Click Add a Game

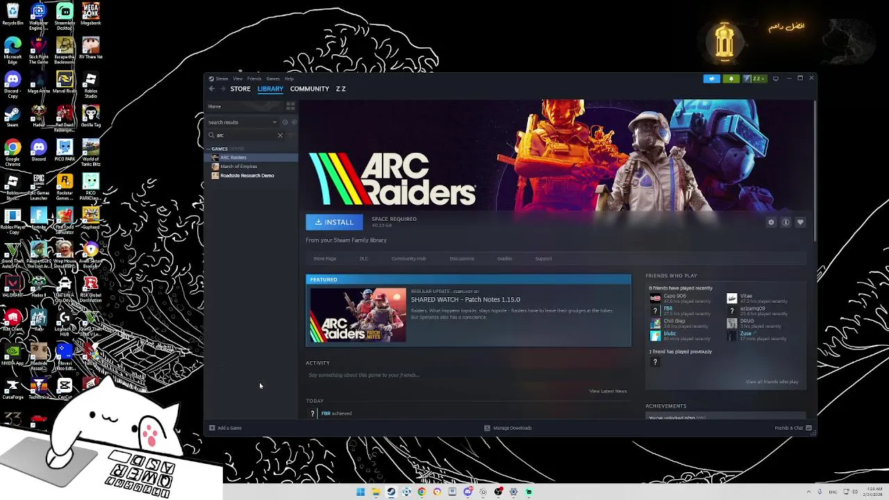click(x=226, y=428)
